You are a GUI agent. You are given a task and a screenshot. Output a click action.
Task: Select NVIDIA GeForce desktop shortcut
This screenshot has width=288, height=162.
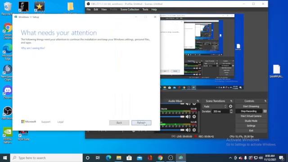click(8, 135)
